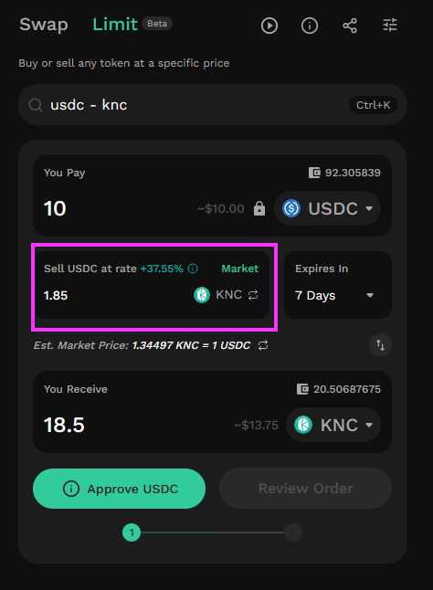Click the share link icon

pyautogui.click(x=350, y=26)
